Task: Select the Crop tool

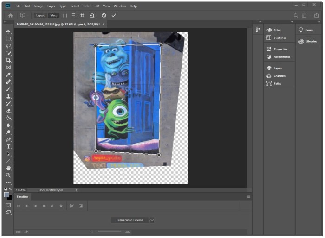Action: click(x=8, y=60)
